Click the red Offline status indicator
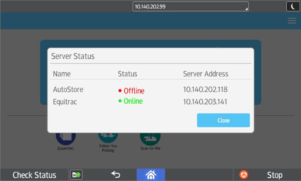This screenshot has width=301, height=181. click(x=131, y=91)
